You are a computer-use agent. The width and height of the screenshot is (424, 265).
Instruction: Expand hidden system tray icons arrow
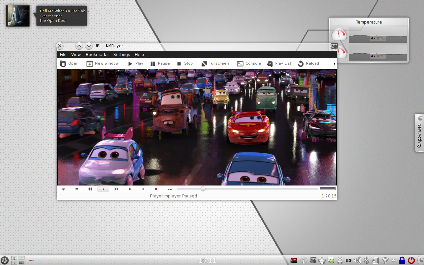394,260
